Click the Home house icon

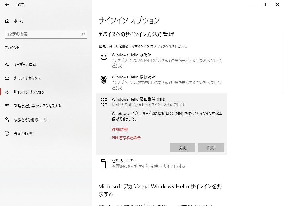pyautogui.click(x=7, y=21)
